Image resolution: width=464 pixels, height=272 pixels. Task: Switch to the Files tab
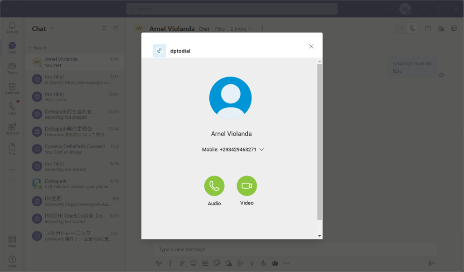[x=220, y=29]
